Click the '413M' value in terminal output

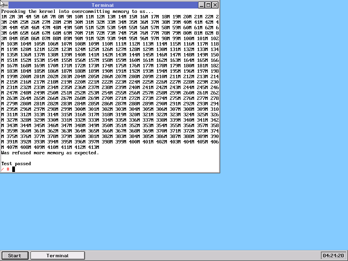click(x=93, y=147)
